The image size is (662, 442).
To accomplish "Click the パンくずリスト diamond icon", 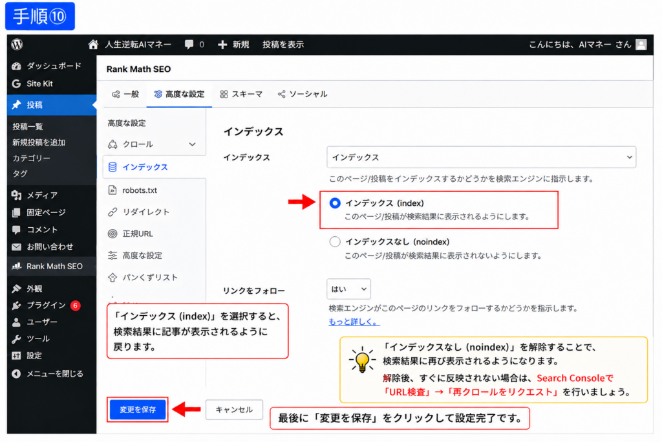I will pos(112,278).
